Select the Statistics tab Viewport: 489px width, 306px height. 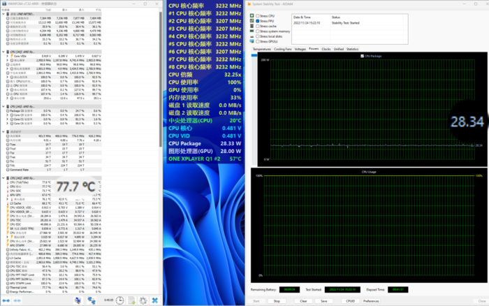352,50
